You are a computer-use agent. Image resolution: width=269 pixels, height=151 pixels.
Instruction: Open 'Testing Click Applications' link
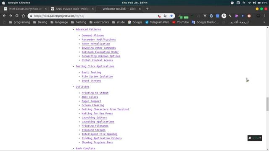tap(95, 66)
